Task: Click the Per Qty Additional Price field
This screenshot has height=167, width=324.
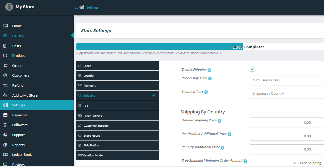Action: [x=287, y=149]
